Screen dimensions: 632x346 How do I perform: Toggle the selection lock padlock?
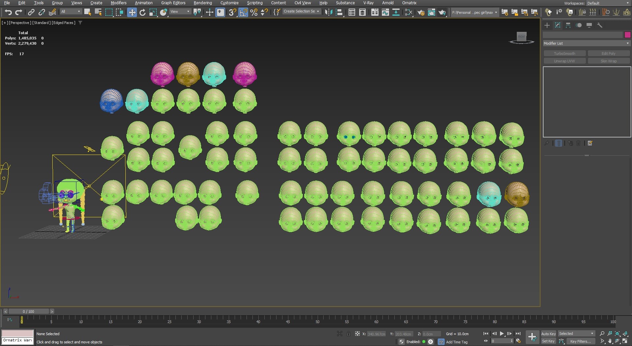(349, 334)
